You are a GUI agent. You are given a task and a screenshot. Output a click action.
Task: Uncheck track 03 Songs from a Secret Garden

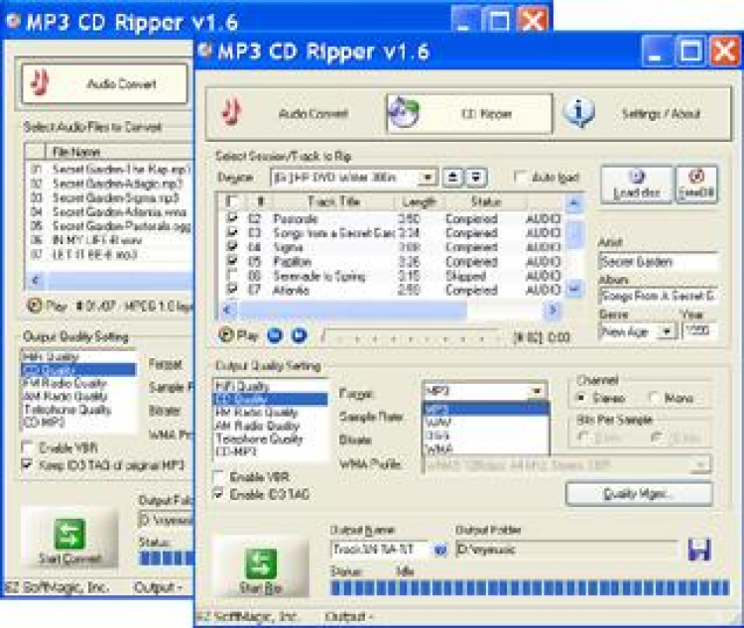pyautogui.click(x=232, y=232)
